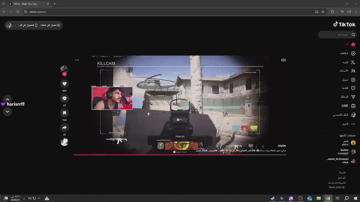Viewport: 360px width, 202px height.
Task: Click the Get Coins pill item
Action: (50, 25)
